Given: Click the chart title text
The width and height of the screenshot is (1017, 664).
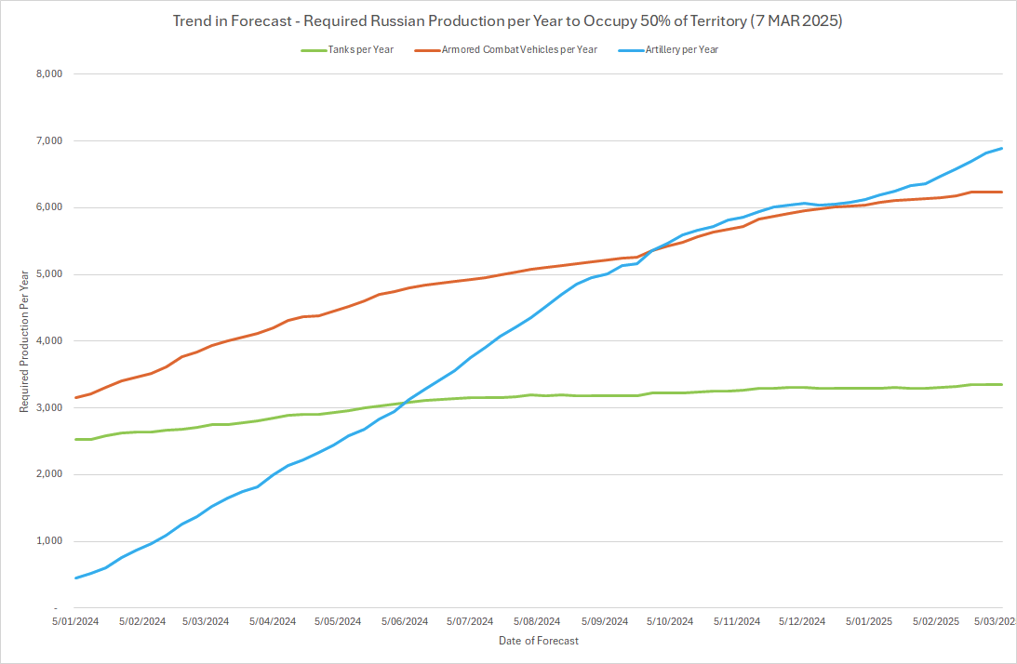Looking at the screenshot, I should (507, 21).
